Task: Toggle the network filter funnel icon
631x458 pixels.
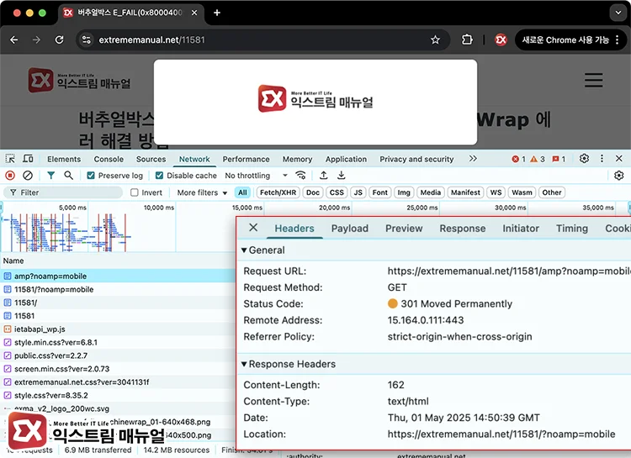Action: click(x=50, y=176)
